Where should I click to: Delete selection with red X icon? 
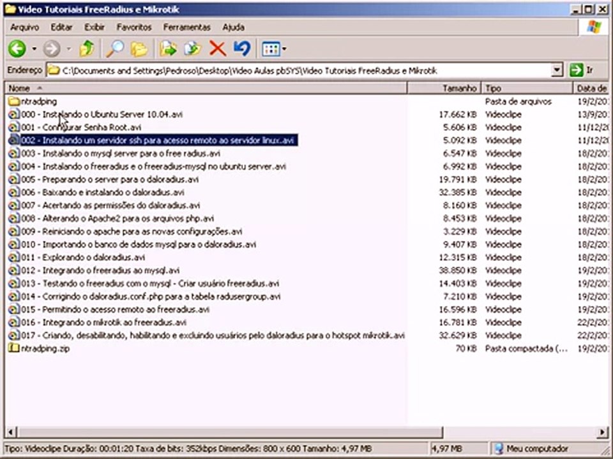coord(218,49)
